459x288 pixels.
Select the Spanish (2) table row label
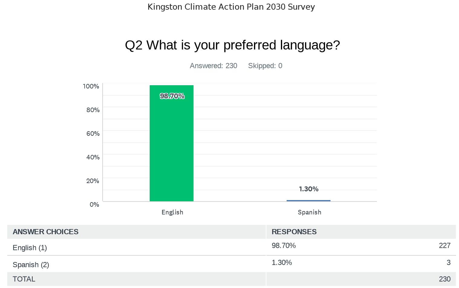click(31, 265)
